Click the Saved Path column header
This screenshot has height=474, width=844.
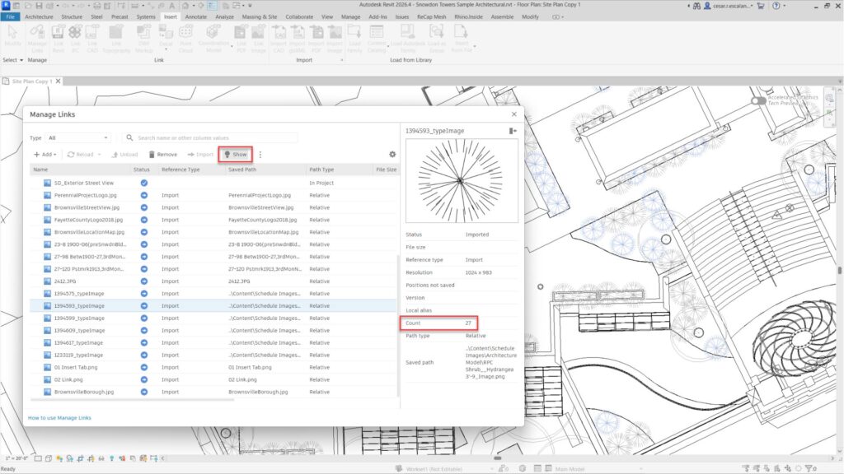coord(241,170)
